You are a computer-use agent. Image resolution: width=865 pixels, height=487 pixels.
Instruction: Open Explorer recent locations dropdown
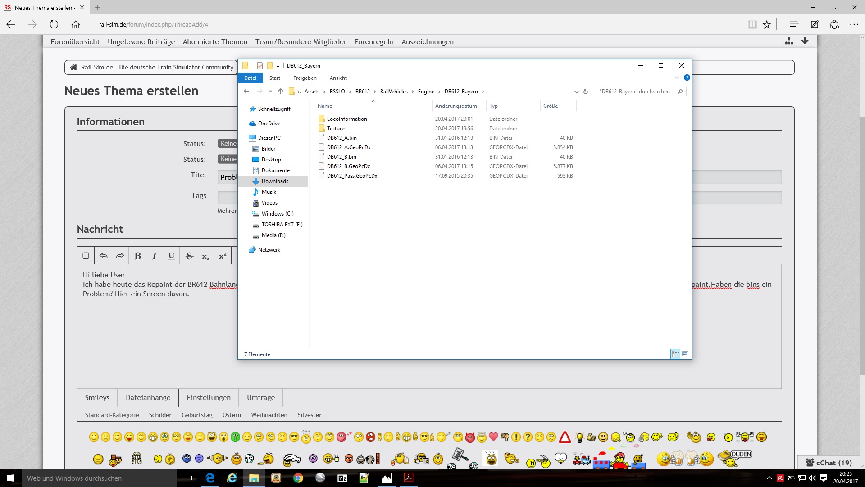[270, 92]
